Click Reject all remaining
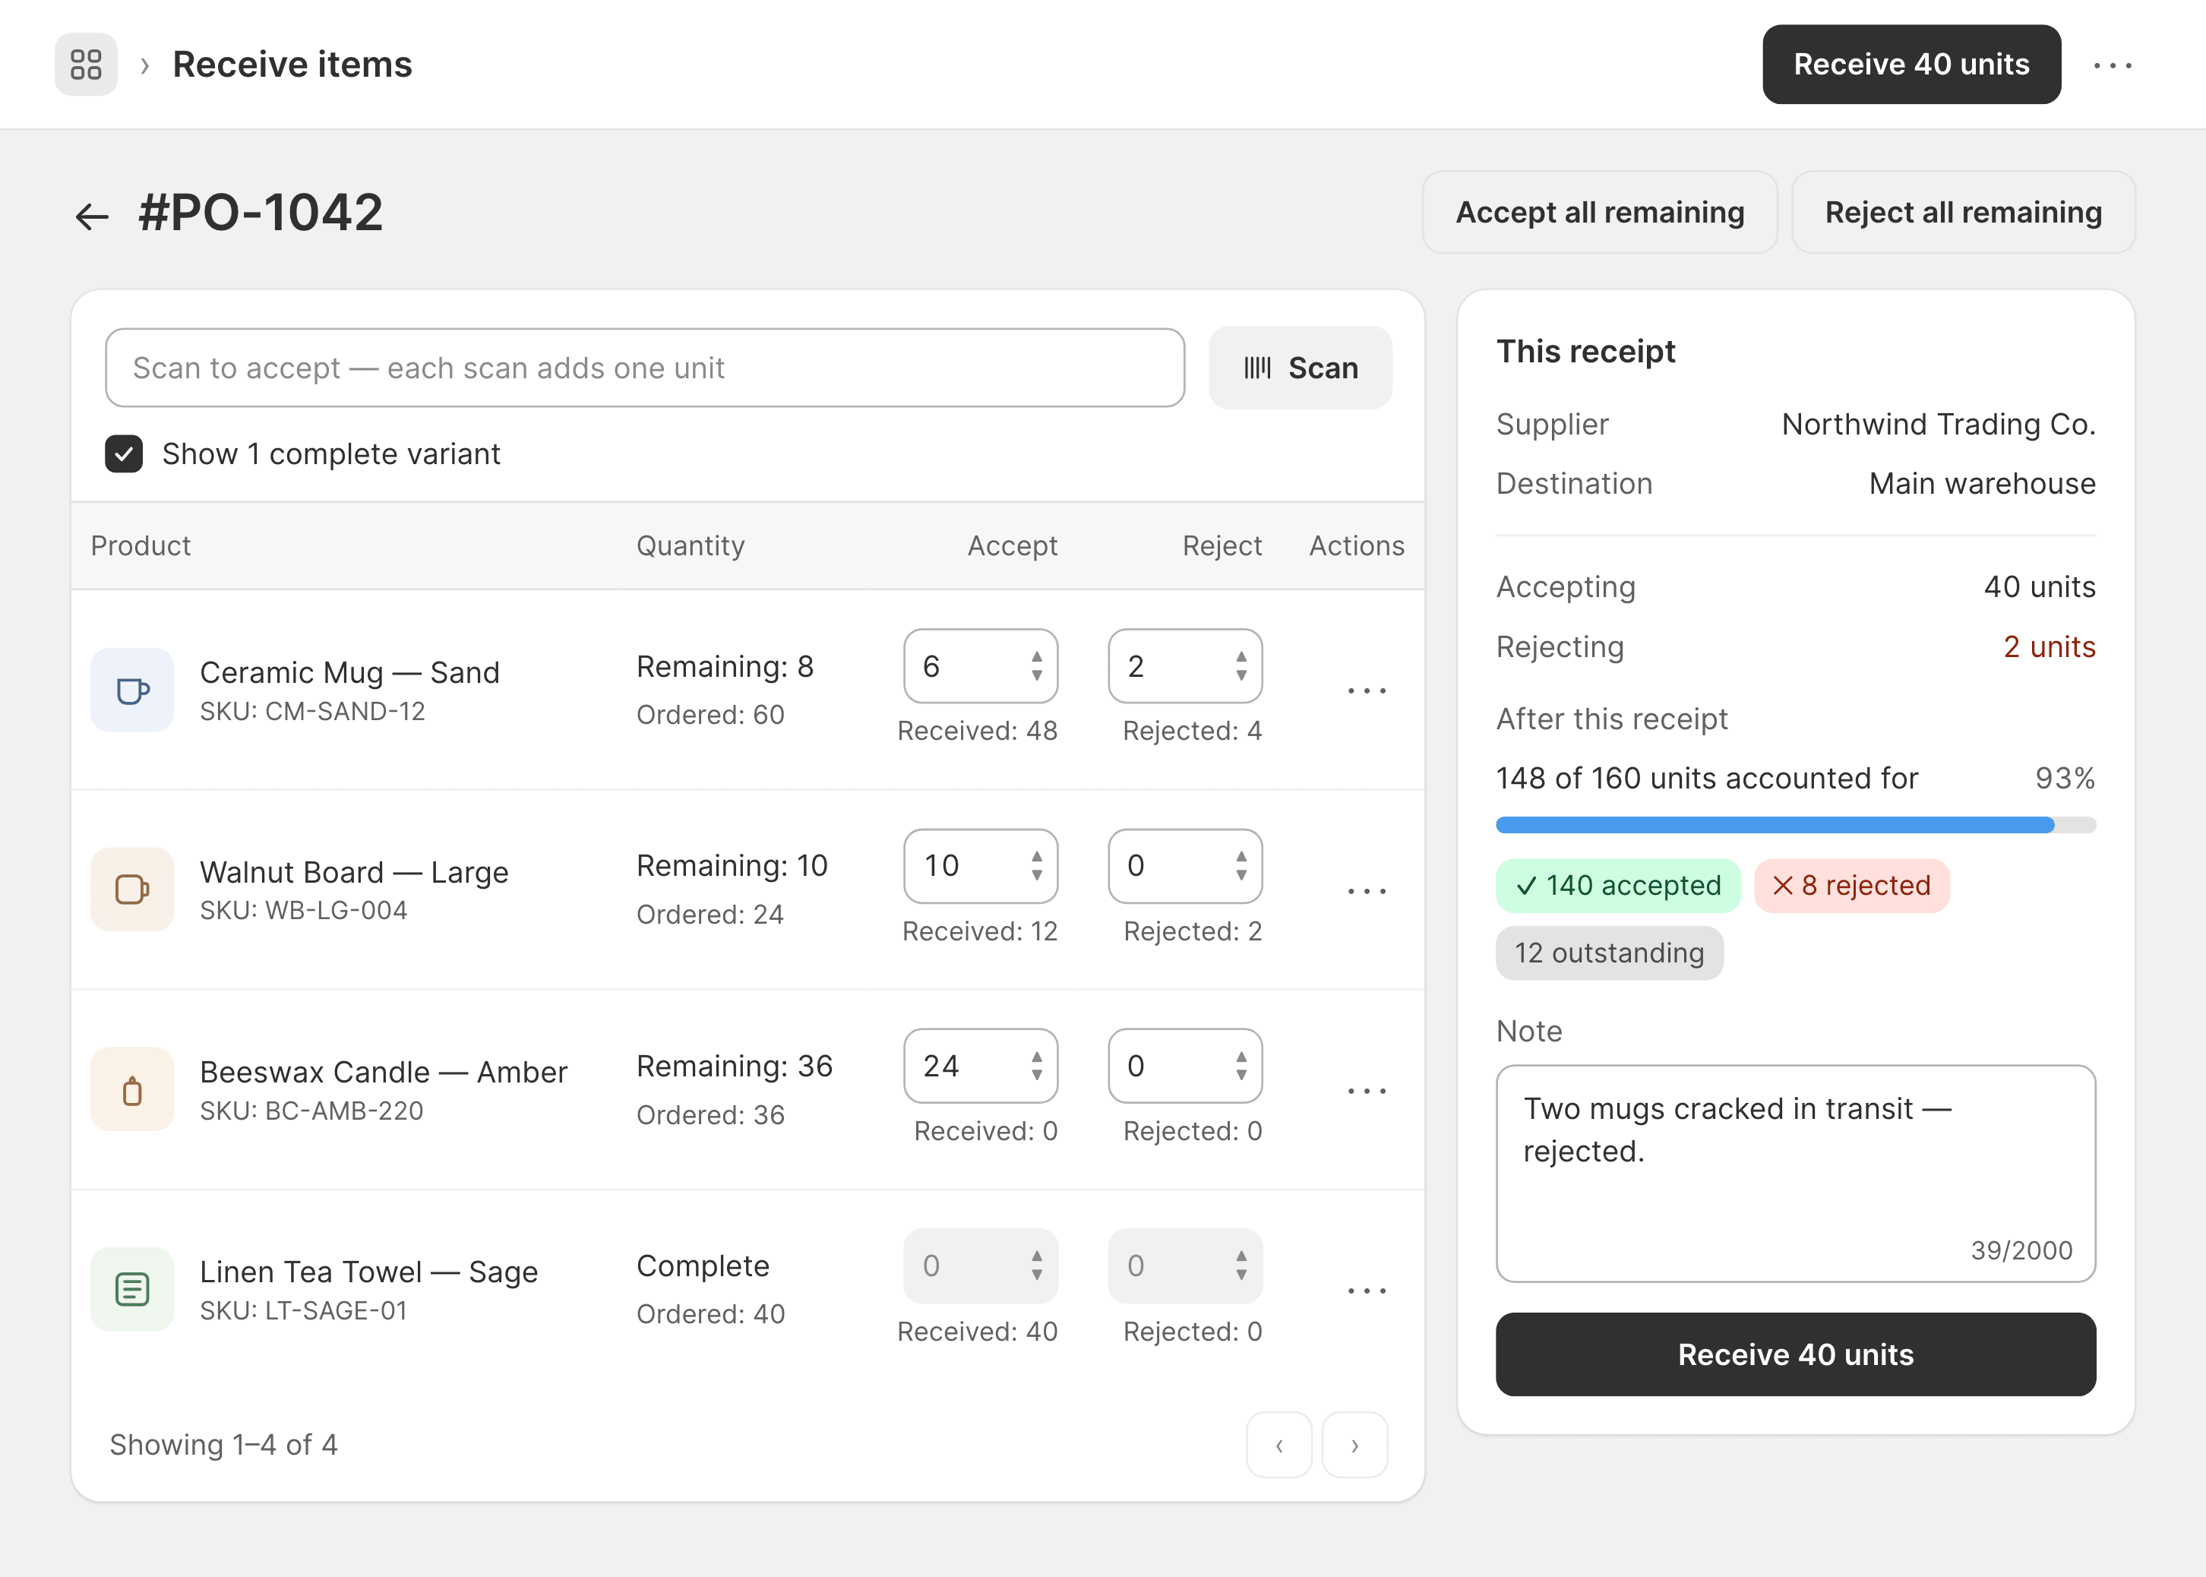 [1962, 213]
